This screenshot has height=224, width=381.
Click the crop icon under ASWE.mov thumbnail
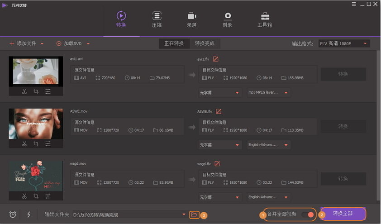click(36, 144)
